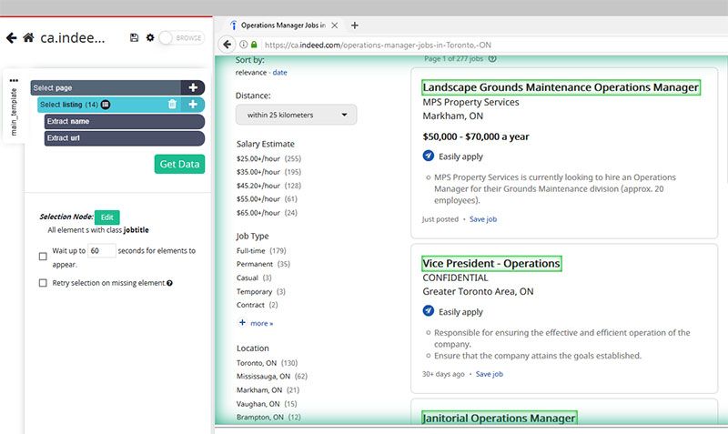Add command with Select page plus icon
728x434 pixels.
[x=193, y=87]
